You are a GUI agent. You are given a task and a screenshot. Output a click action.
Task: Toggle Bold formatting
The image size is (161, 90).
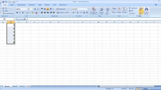point(17,13)
